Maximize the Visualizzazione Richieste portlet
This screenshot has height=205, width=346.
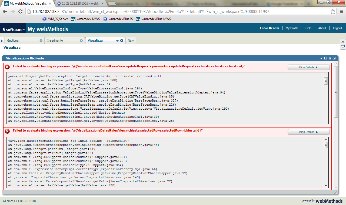tap(330, 58)
